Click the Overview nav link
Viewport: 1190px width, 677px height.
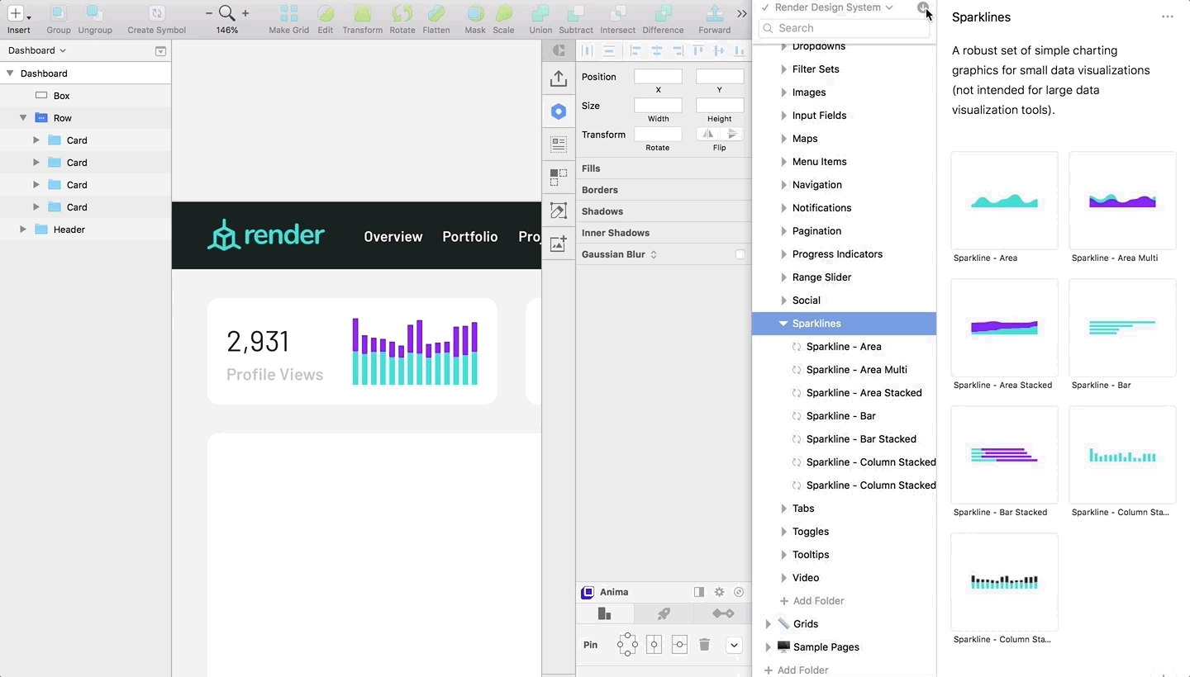393,237
